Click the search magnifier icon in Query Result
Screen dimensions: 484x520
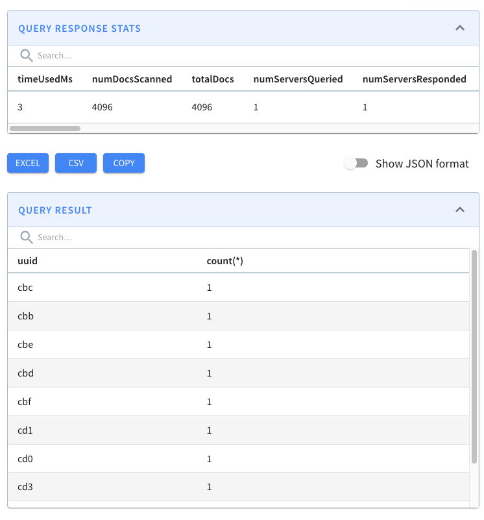[x=26, y=237]
